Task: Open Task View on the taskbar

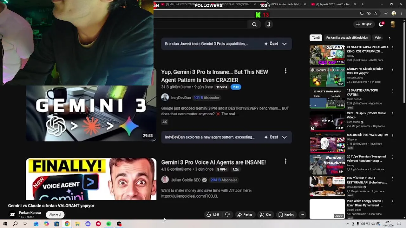Action: pos(25,224)
